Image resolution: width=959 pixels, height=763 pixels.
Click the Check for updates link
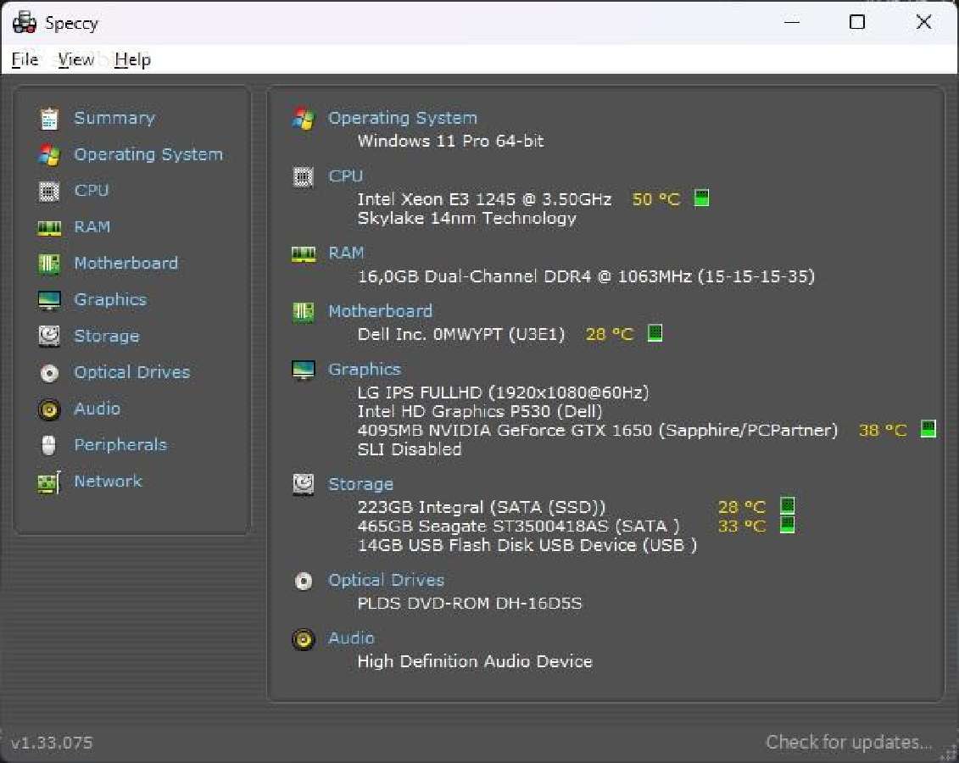tap(849, 742)
